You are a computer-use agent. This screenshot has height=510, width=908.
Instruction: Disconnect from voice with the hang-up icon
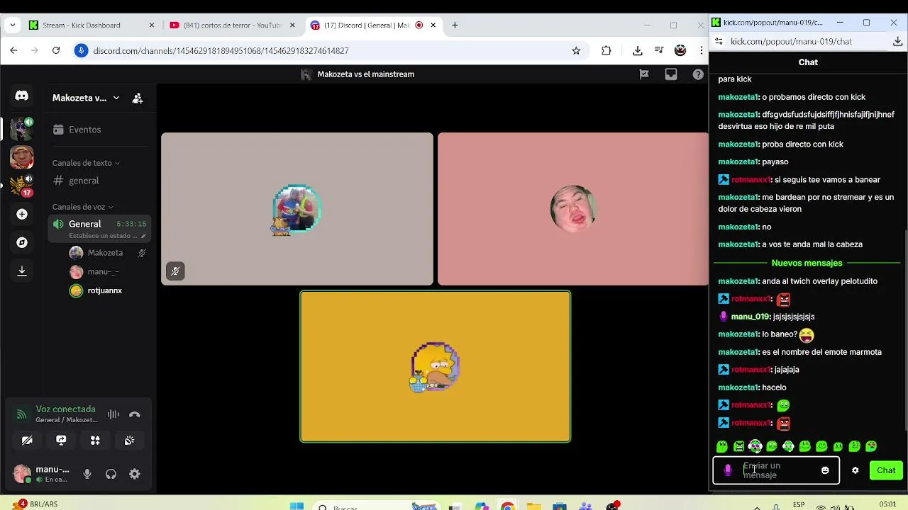pos(135,414)
